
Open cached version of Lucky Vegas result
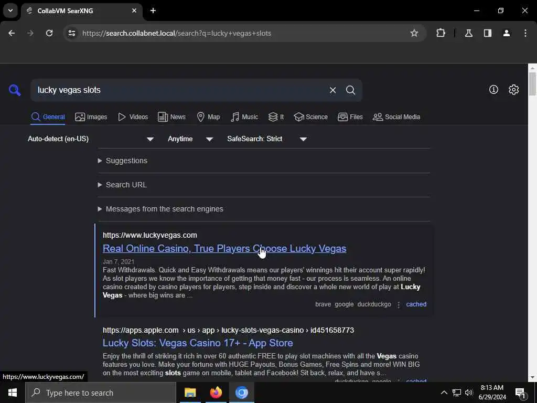[x=416, y=304]
